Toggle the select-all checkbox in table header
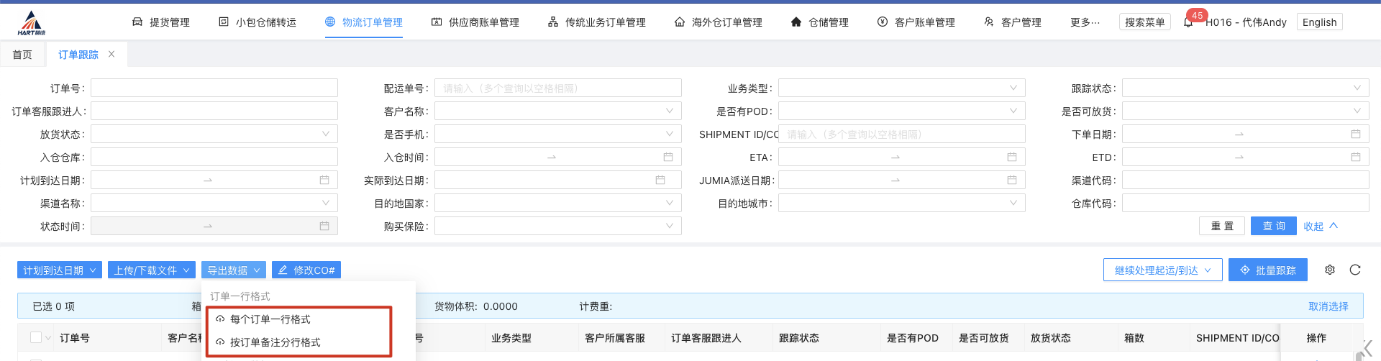Screen dimensions: 1381x361 click(x=36, y=338)
